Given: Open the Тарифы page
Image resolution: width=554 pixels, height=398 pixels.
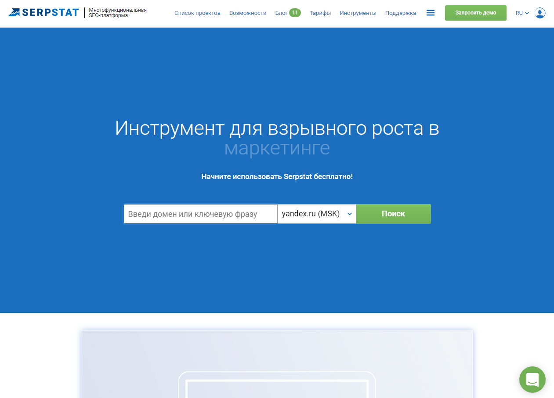Looking at the screenshot, I should [x=320, y=13].
